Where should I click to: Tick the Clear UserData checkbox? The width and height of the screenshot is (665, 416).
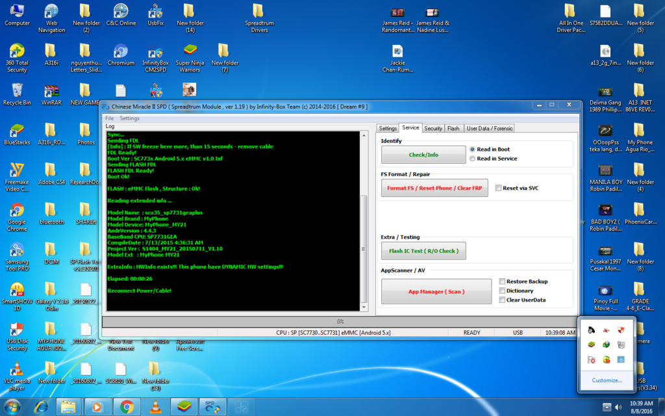[x=502, y=300]
